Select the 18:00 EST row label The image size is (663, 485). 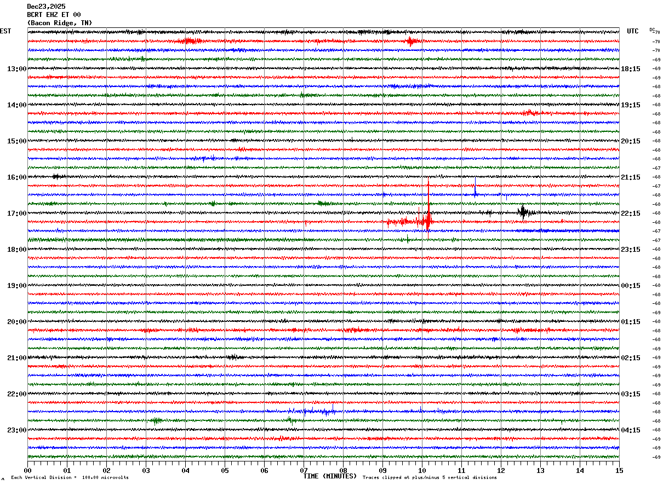pyautogui.click(x=17, y=250)
